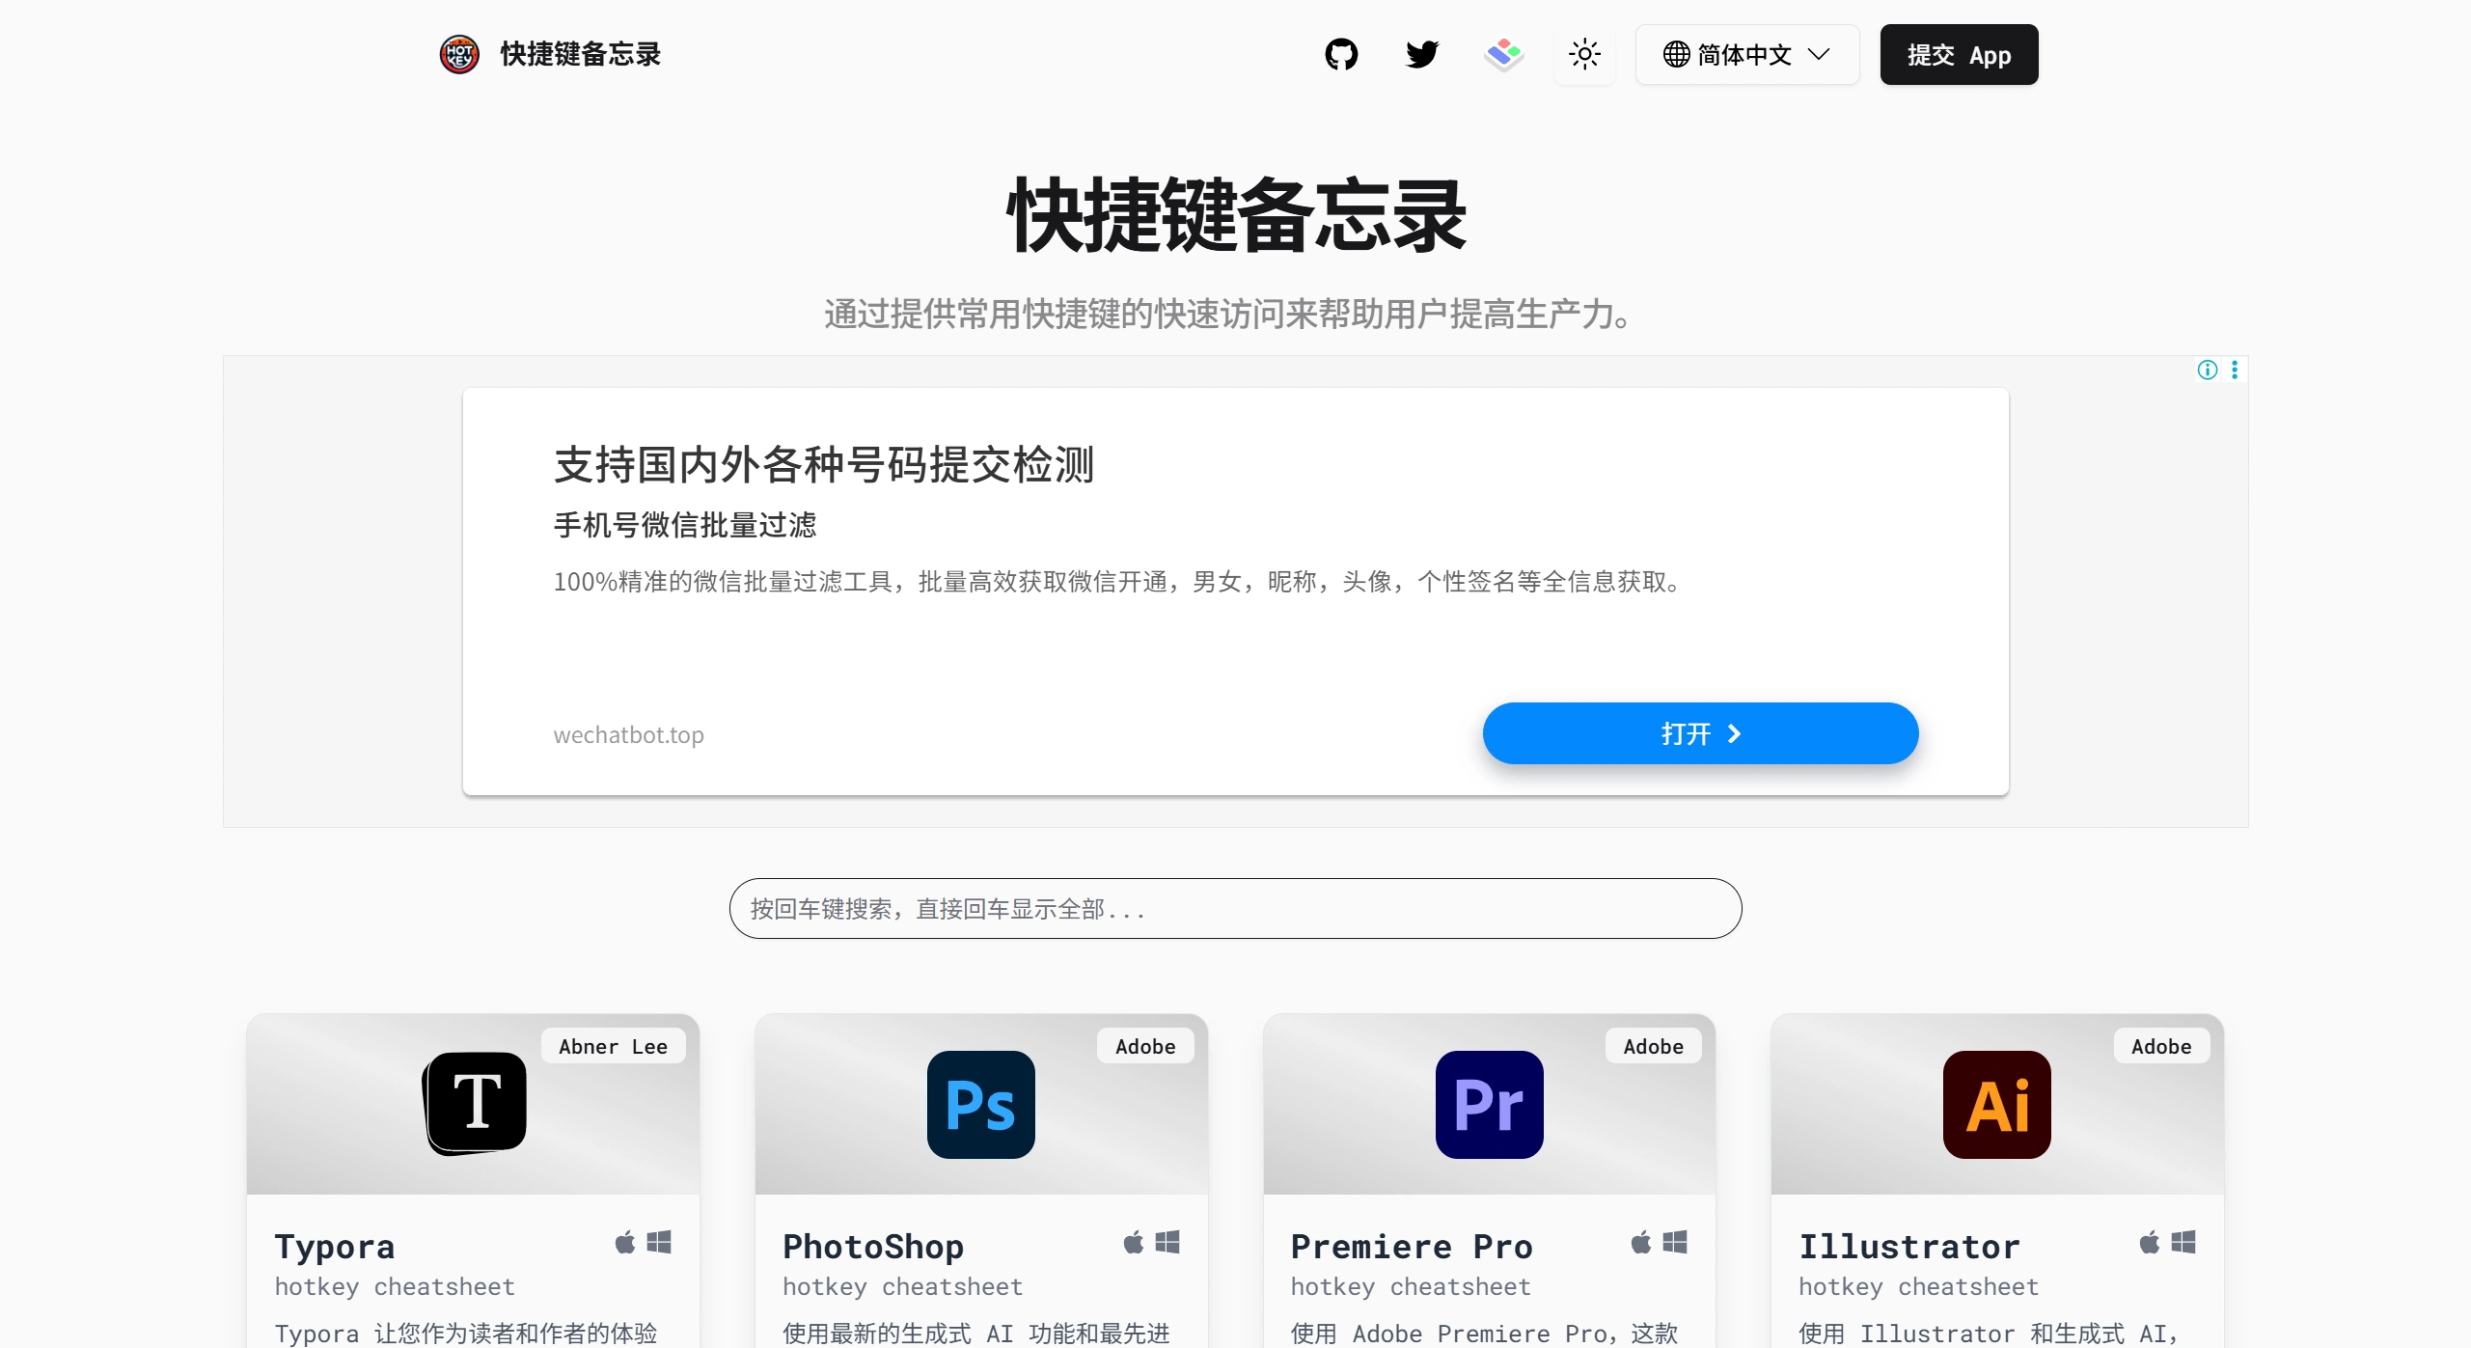Image resolution: width=2471 pixels, height=1348 pixels.
Task: Click the 提交 App button
Action: pyautogui.click(x=1959, y=55)
